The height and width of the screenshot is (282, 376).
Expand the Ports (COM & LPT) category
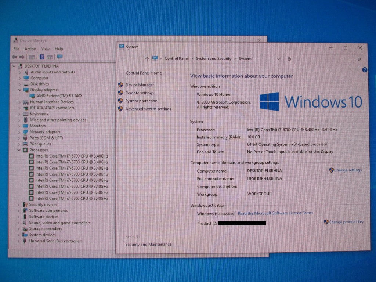(x=19, y=138)
